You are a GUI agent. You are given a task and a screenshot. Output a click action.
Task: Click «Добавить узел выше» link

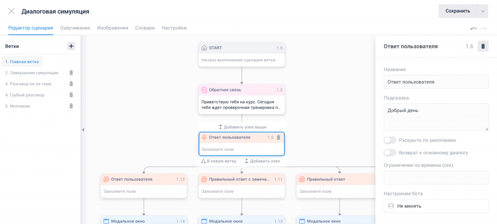pos(242,127)
